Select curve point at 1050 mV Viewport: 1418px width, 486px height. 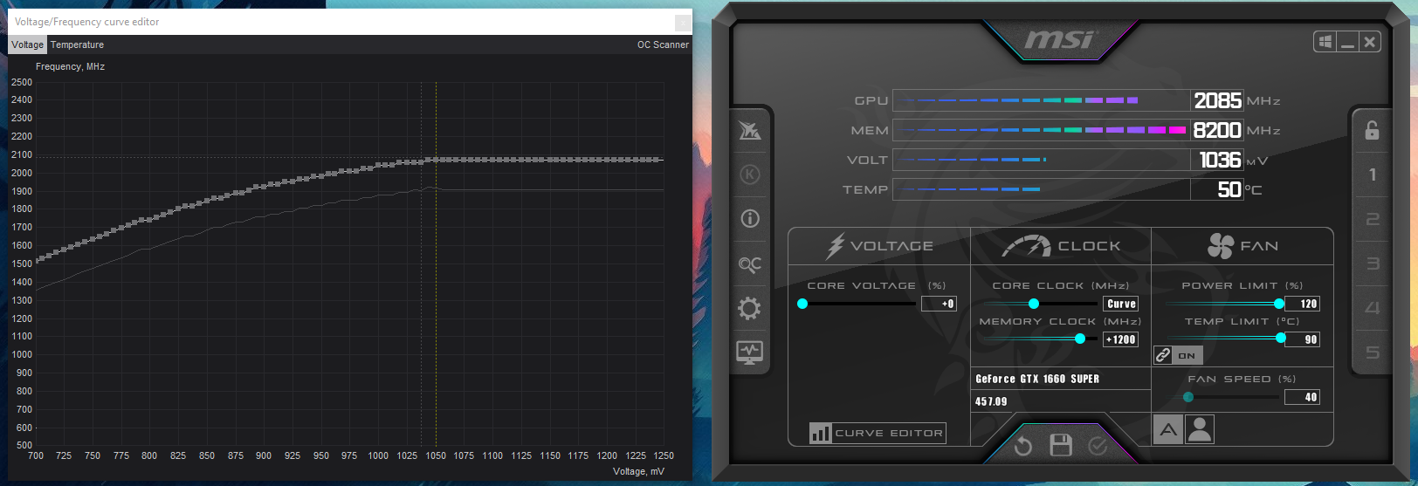(x=436, y=160)
